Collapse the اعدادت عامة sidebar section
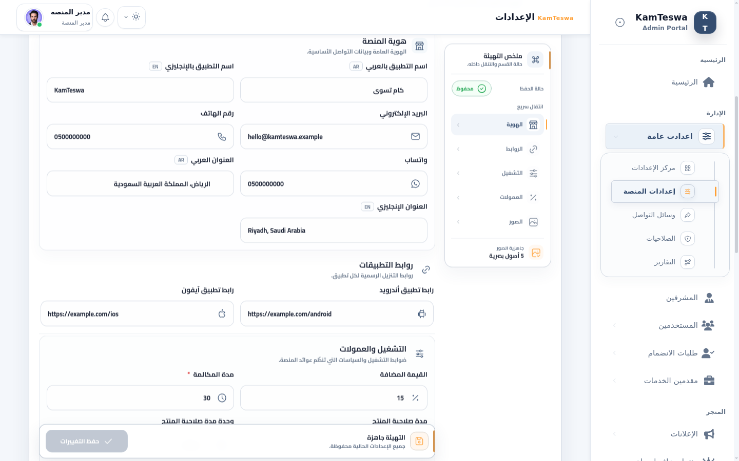 665,136
